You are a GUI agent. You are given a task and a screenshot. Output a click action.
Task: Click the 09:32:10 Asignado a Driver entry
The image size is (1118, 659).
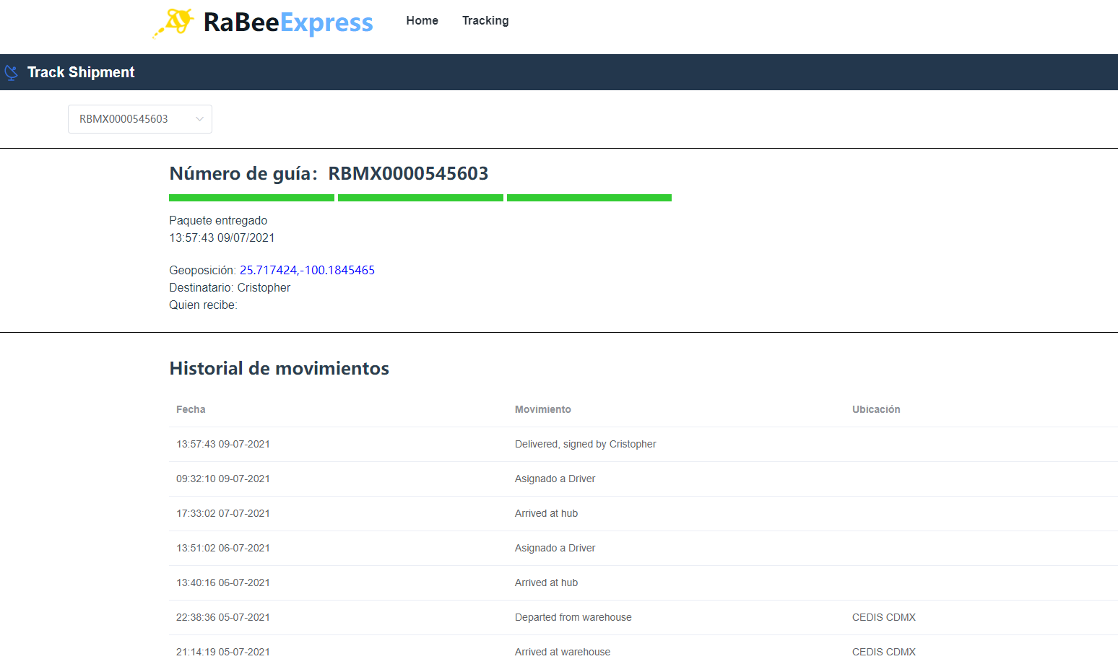pos(555,479)
